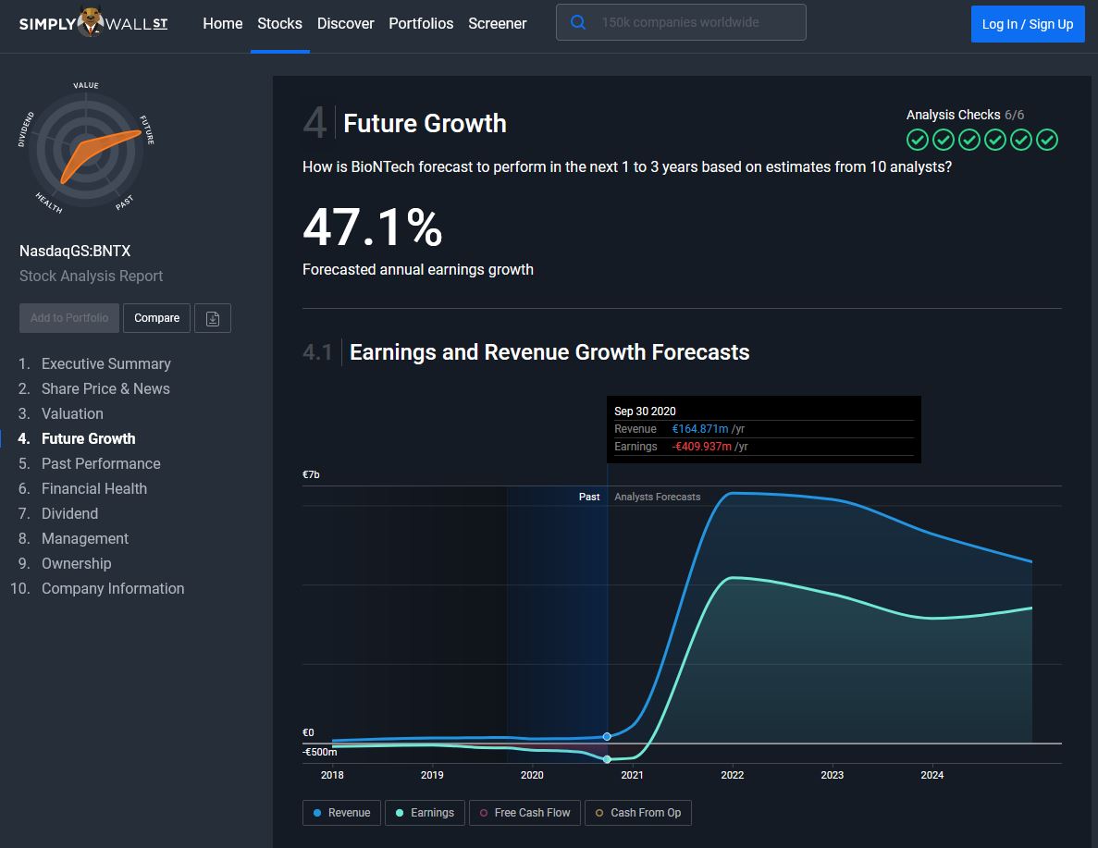Enable the Cash From Op series

637,813
